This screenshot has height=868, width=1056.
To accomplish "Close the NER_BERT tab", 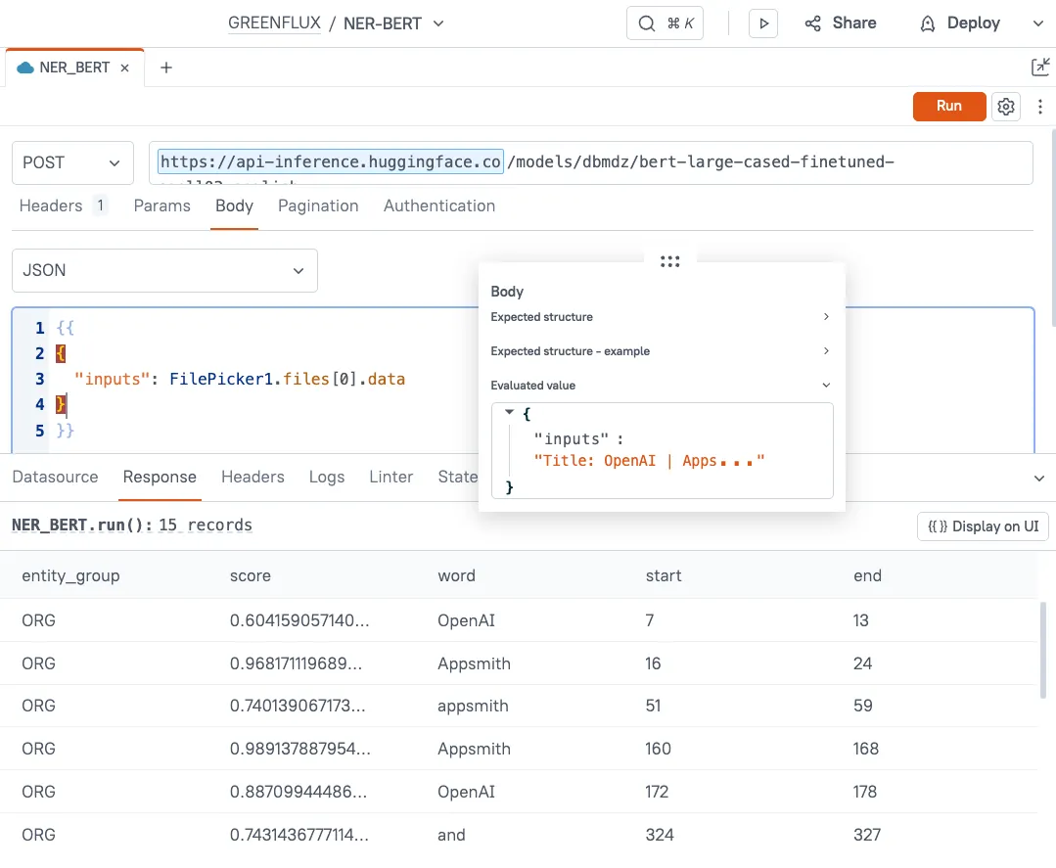I will click(x=124, y=69).
